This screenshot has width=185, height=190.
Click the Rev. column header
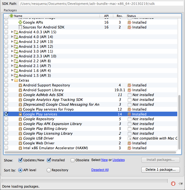120,16
